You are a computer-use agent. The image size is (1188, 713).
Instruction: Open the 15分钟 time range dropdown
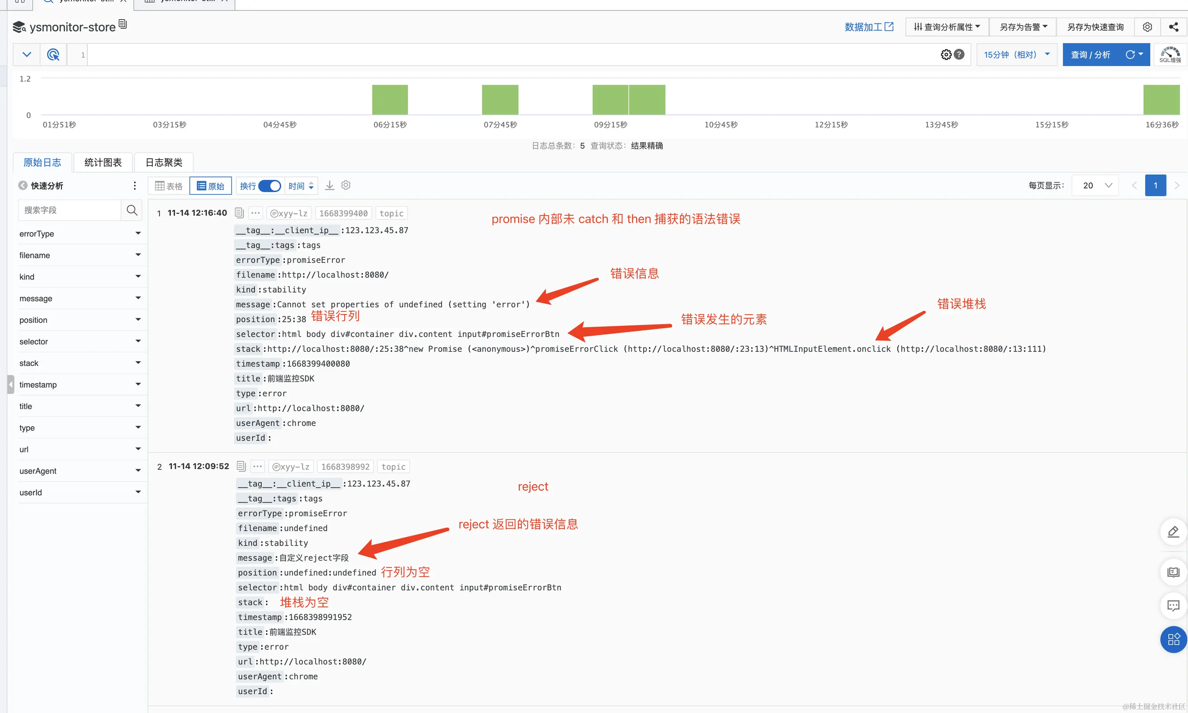(x=1016, y=55)
